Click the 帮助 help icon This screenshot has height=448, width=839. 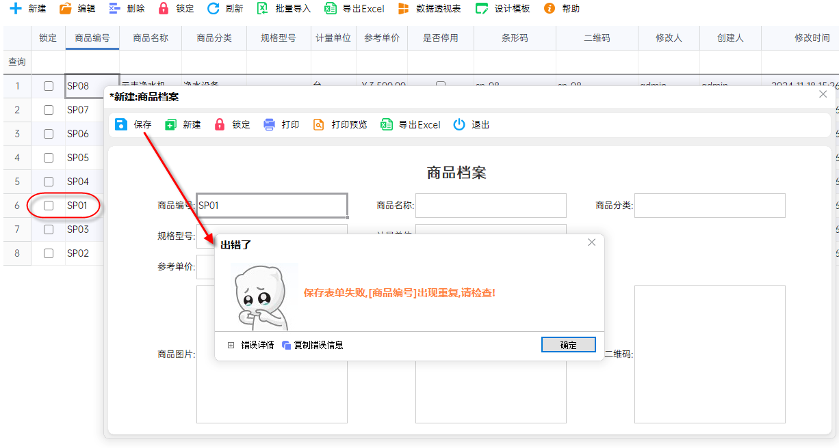pos(549,8)
